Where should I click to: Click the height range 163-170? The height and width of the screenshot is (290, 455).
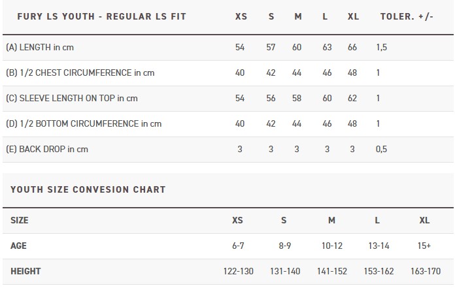pos(426,271)
